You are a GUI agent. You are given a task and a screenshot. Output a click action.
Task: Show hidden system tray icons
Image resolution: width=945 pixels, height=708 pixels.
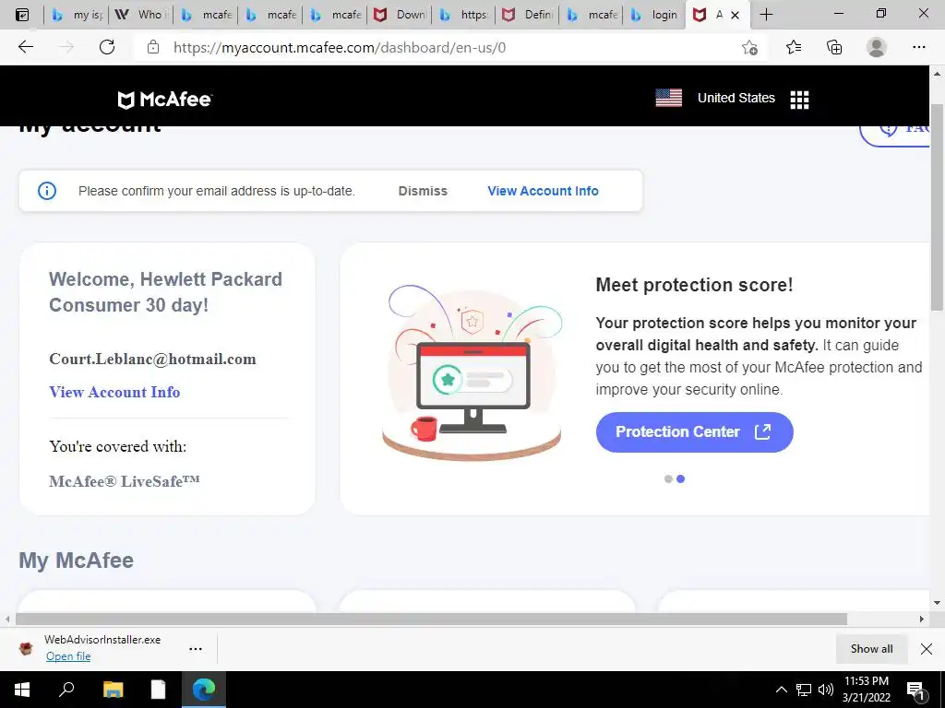pyautogui.click(x=781, y=690)
